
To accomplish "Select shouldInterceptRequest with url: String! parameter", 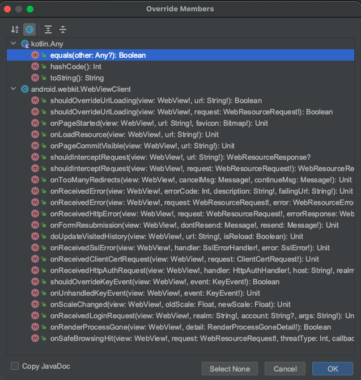I will coord(180,157).
